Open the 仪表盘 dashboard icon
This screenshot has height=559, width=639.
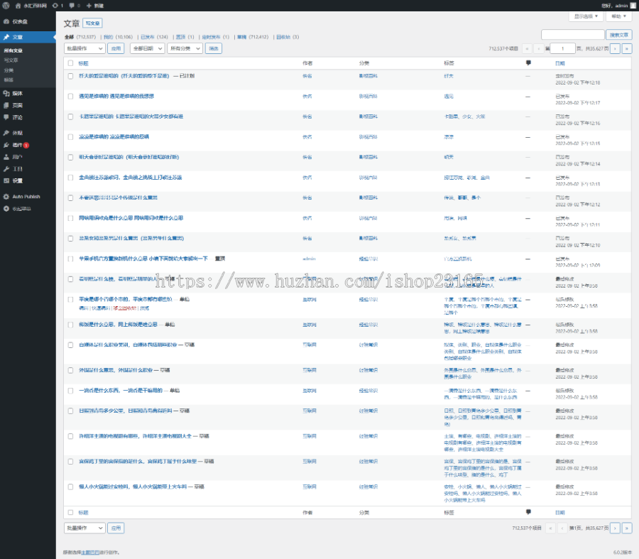coord(6,21)
